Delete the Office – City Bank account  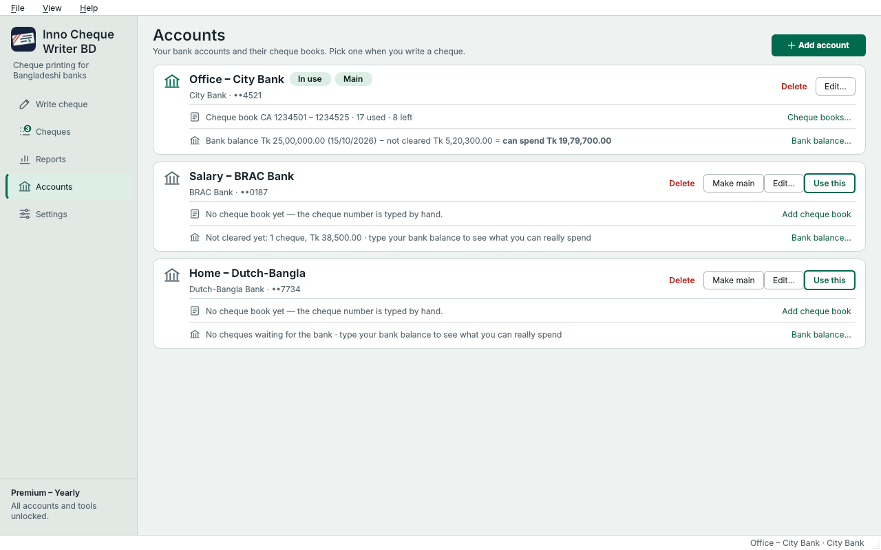pyautogui.click(x=794, y=87)
